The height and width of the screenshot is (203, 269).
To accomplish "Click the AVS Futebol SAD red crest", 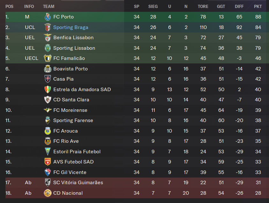I will (x=48, y=162).
